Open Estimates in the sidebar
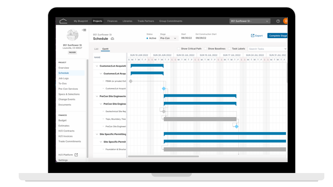The width and height of the screenshot is (333, 187). tap(64, 126)
